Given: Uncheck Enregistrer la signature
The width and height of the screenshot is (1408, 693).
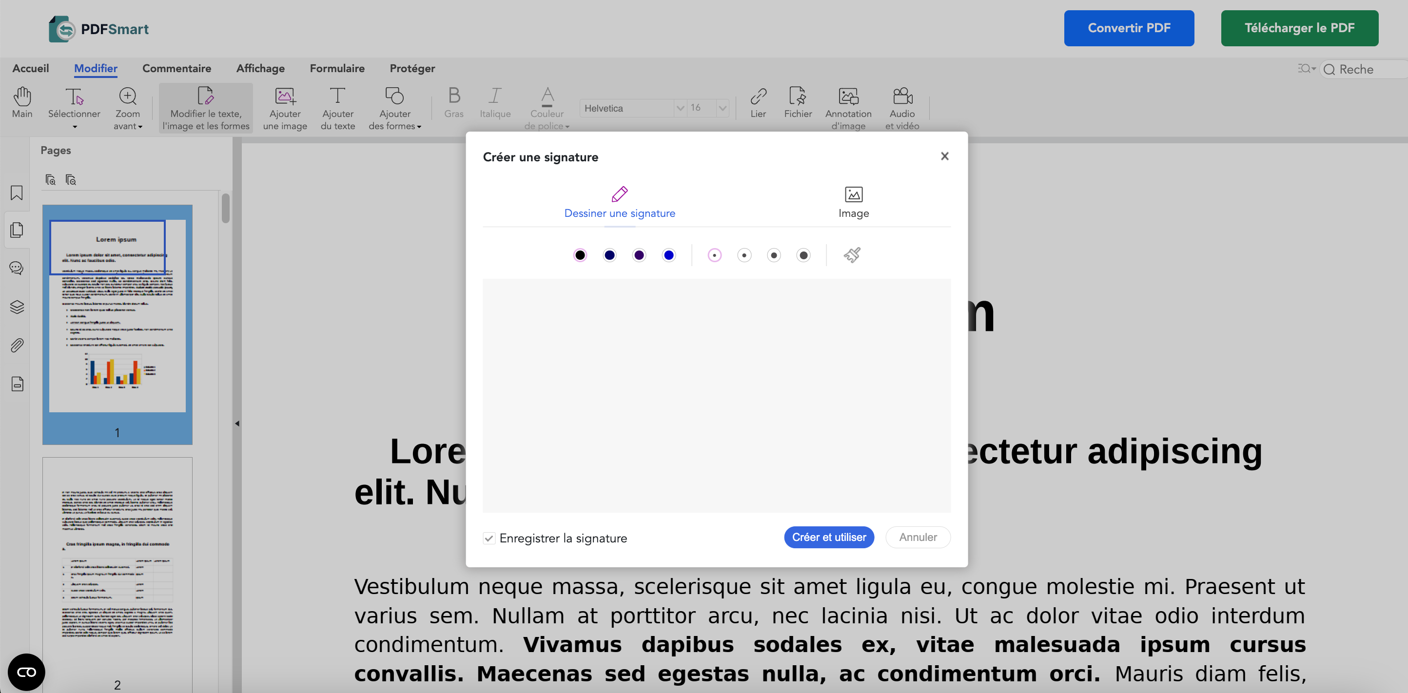Looking at the screenshot, I should [489, 539].
